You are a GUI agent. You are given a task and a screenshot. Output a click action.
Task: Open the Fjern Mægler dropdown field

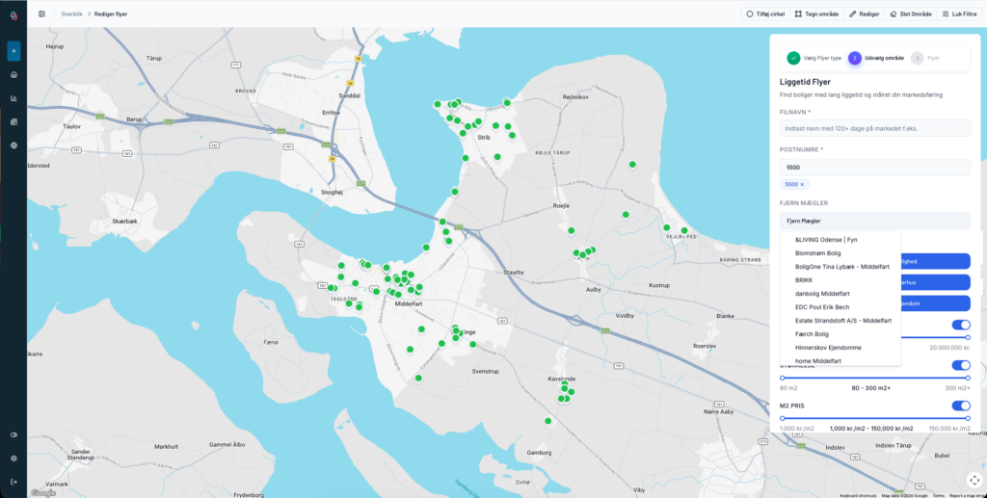(873, 221)
